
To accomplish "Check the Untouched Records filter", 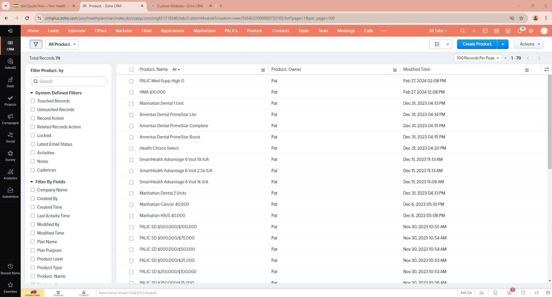I will [33, 109].
